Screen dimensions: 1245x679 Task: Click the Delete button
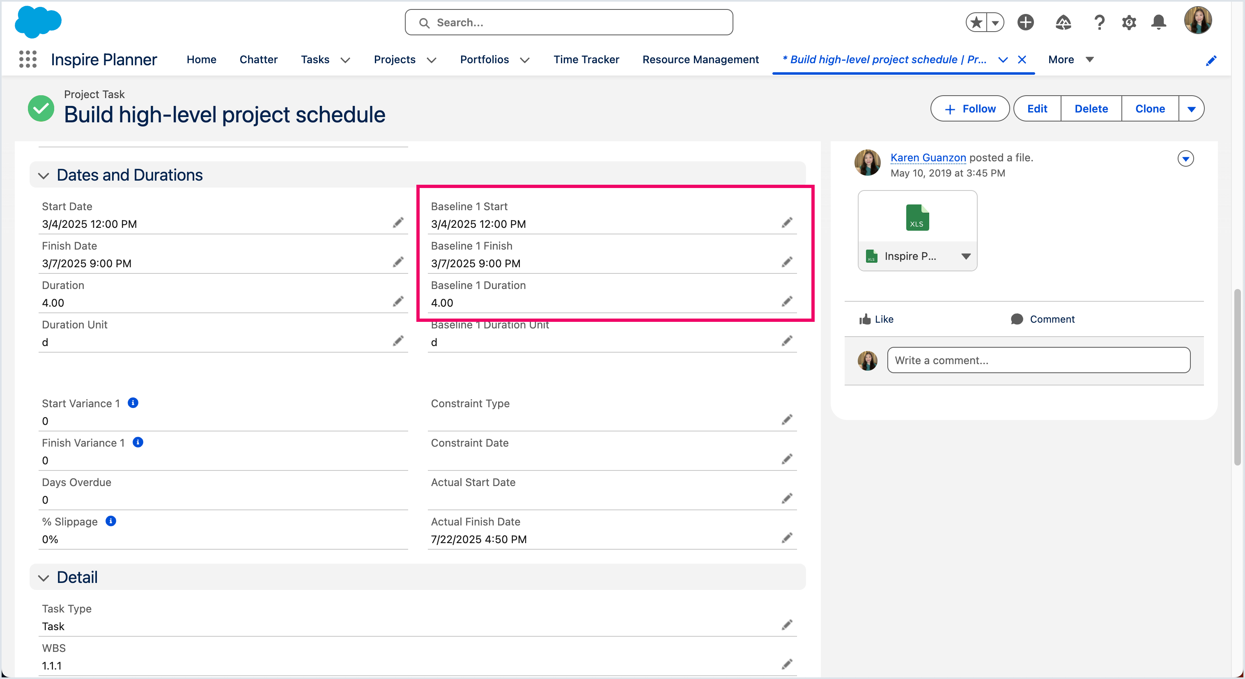click(1091, 109)
